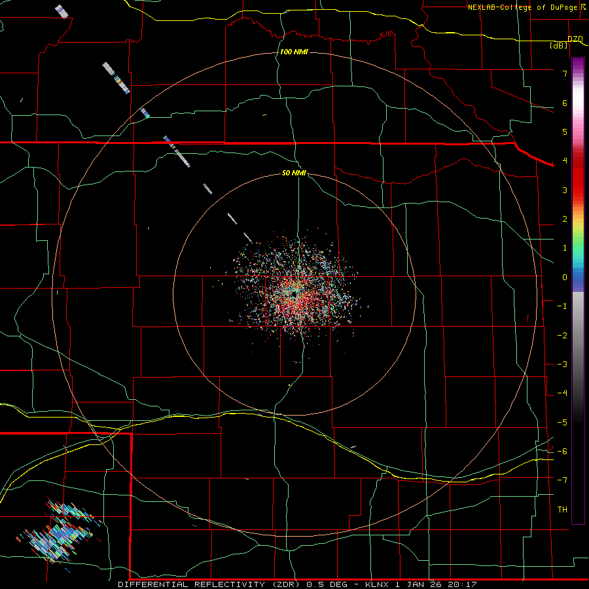This screenshot has width=589, height=589.
Task: Click the -7 tick label on scale
Action: tap(562, 480)
